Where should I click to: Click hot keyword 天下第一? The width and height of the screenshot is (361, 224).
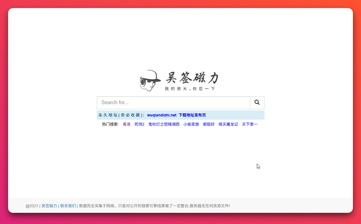pyautogui.click(x=250, y=124)
